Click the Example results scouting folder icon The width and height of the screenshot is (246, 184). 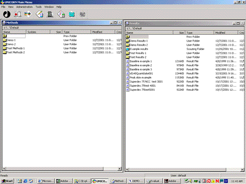pyautogui.click(x=128, y=49)
